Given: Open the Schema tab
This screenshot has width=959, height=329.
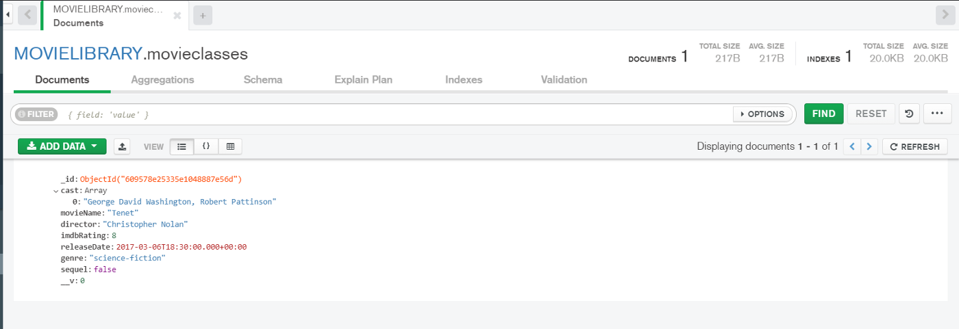Looking at the screenshot, I should coord(263,79).
